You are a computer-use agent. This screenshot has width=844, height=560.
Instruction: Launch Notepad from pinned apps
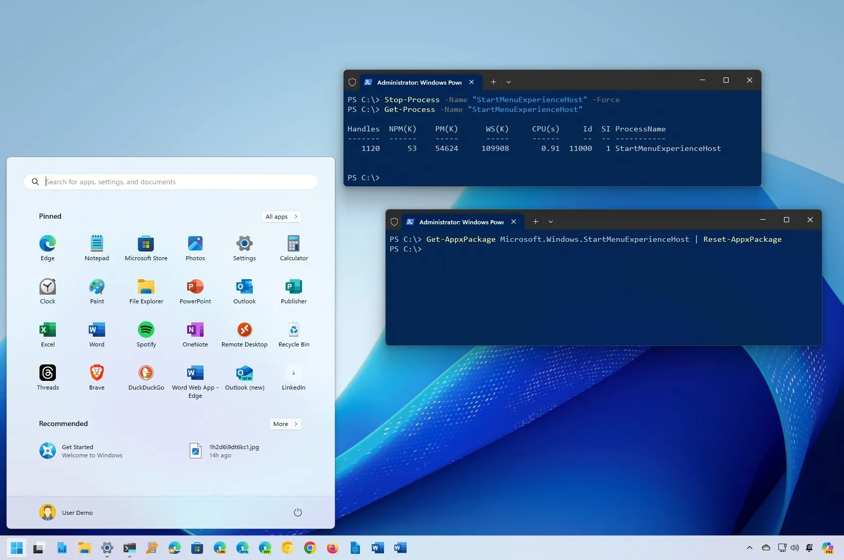97,248
